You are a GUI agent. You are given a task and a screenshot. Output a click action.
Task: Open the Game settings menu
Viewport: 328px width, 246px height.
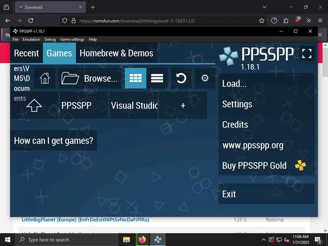coord(72,39)
